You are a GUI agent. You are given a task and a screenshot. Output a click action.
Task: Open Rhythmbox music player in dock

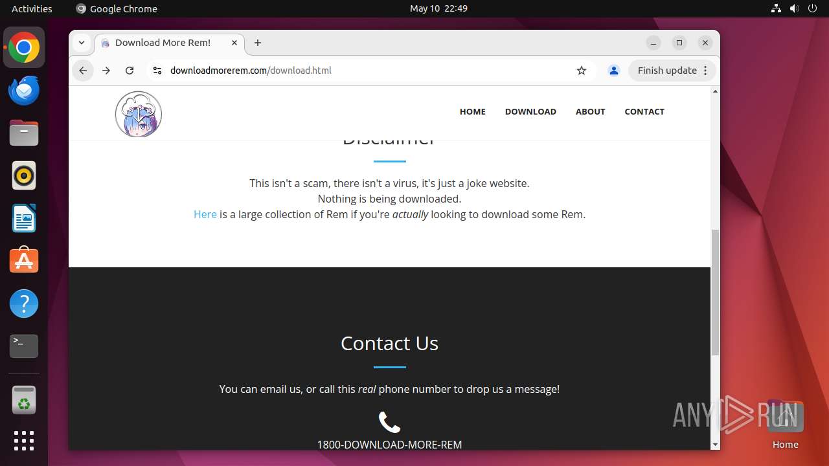click(x=24, y=175)
